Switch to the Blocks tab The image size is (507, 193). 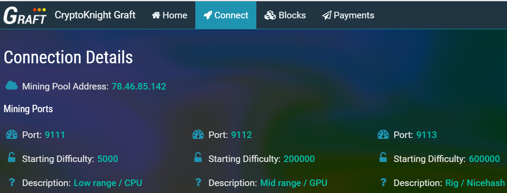click(285, 15)
